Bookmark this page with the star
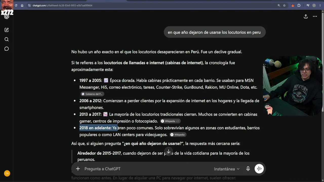The height and width of the screenshot is (182, 324). 284,5
